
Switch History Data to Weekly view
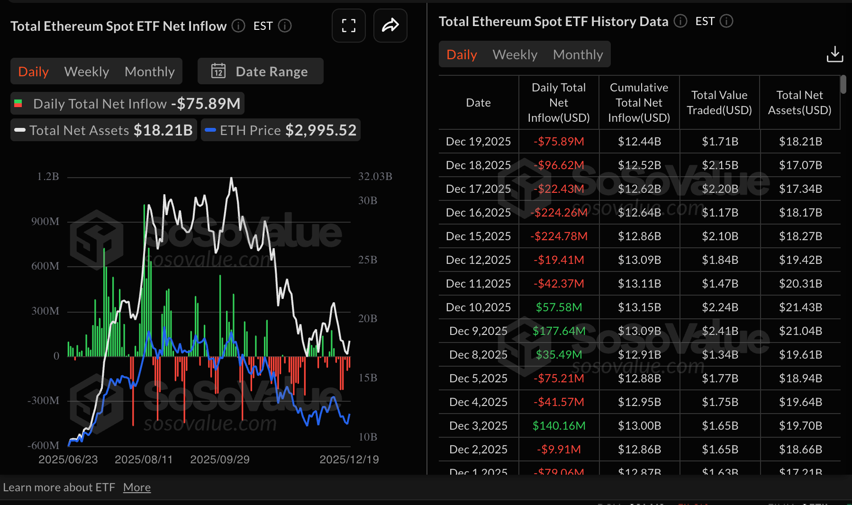[515, 54]
